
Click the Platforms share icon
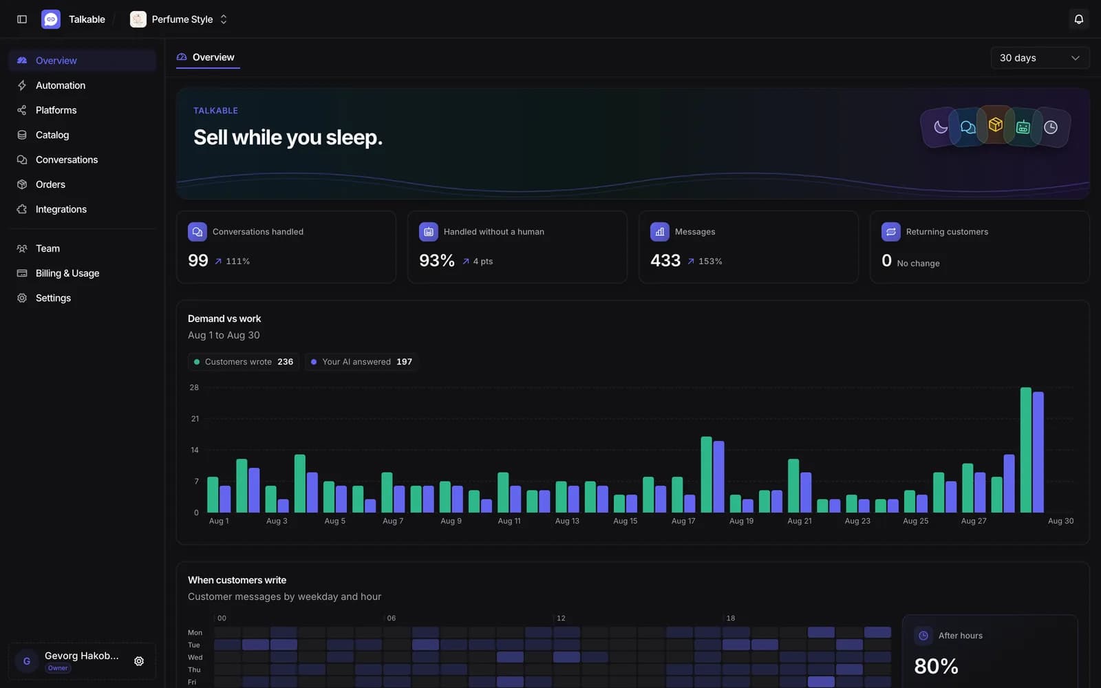(22, 110)
